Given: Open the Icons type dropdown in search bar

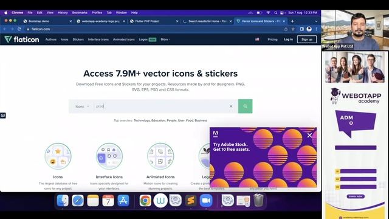Looking at the screenshot, I should [82, 106].
